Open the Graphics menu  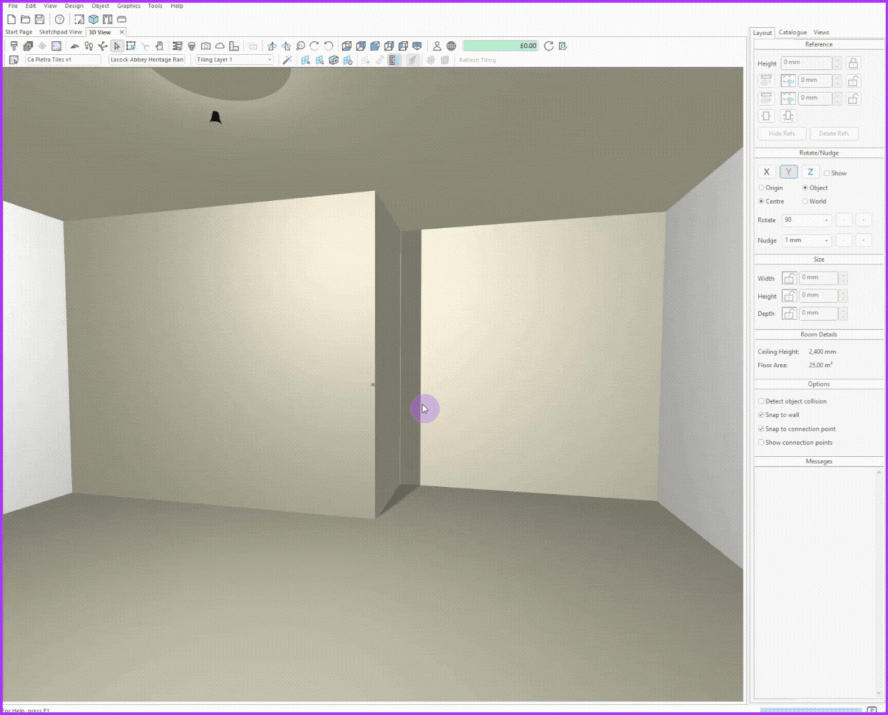(128, 6)
